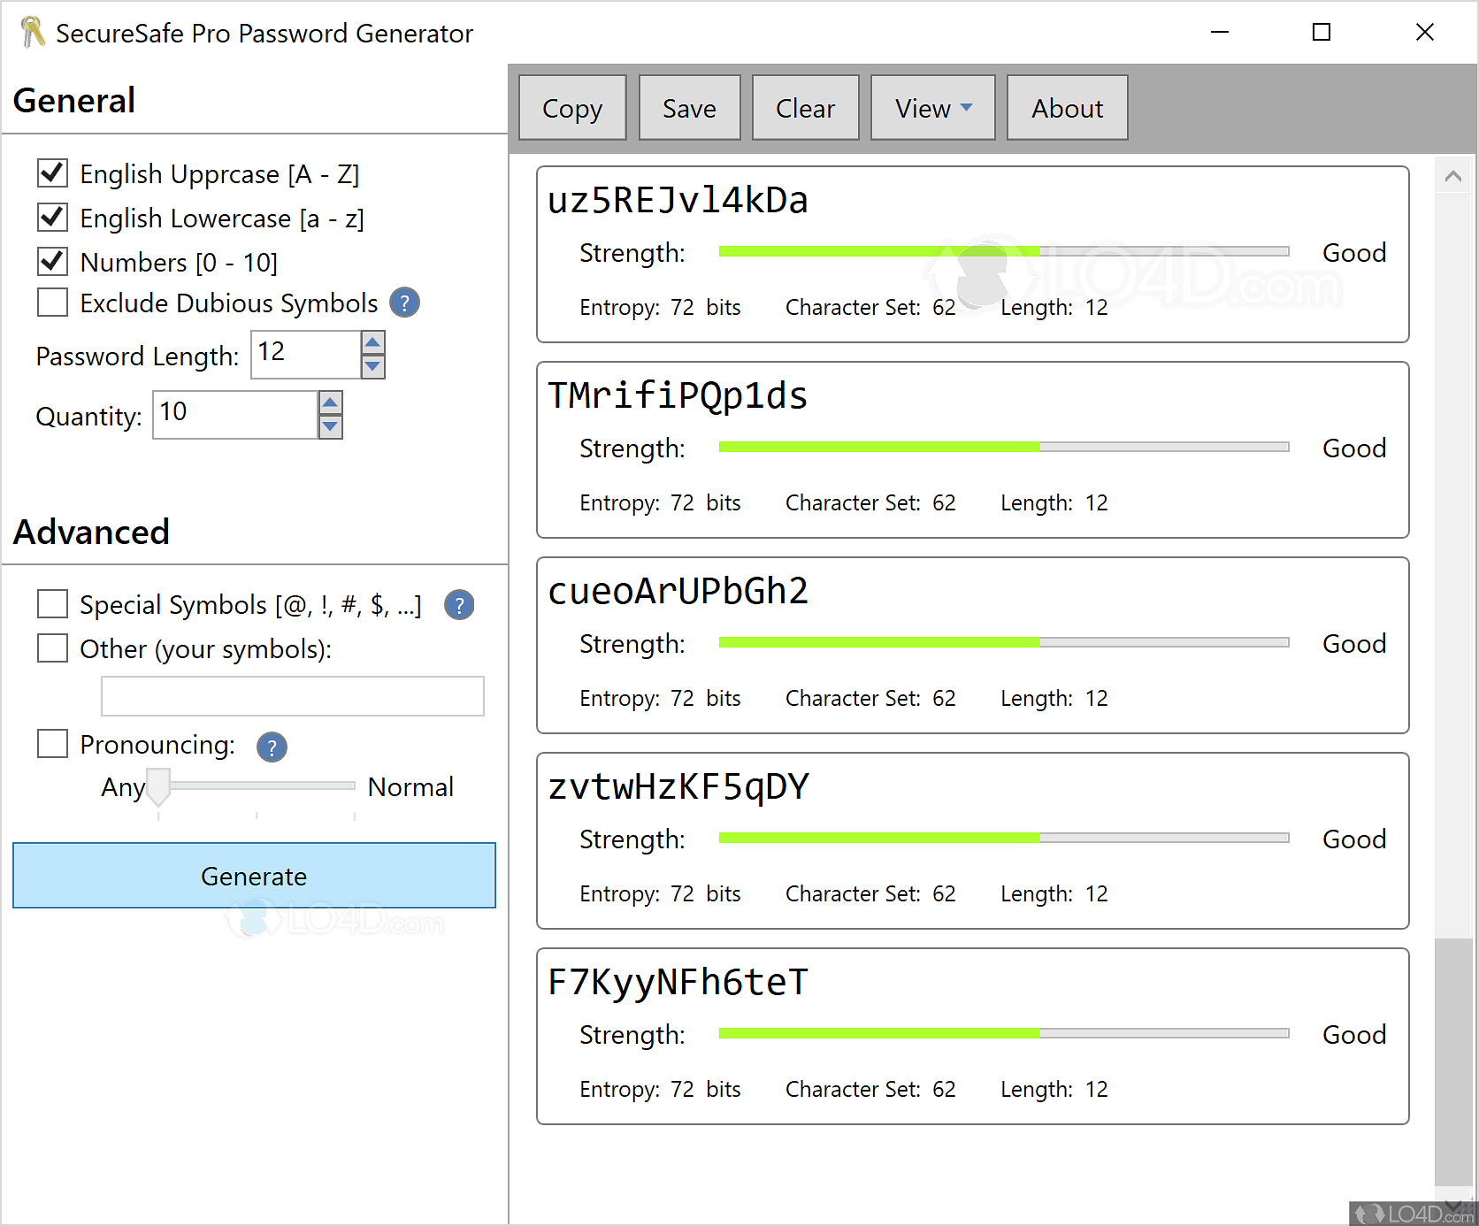The width and height of the screenshot is (1479, 1226).
Task: Decrease Quantity with the down arrow
Action: coord(330,426)
